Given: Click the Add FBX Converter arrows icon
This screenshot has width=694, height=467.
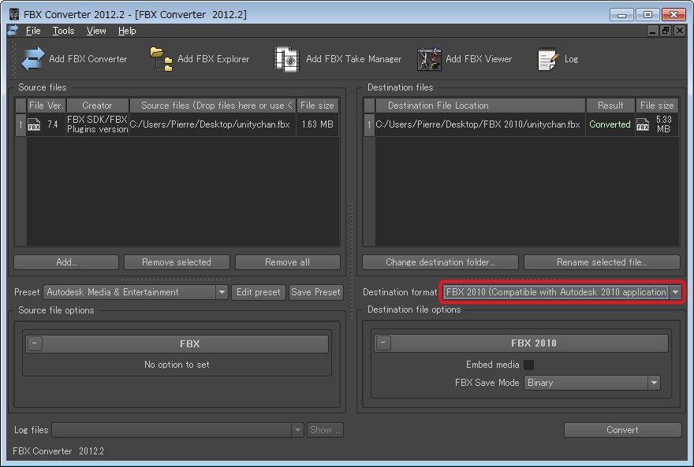Looking at the screenshot, I should pyautogui.click(x=33, y=59).
